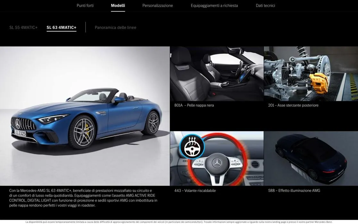The height and width of the screenshot is (224, 358).
Task: Select the blue SL 63 roadster hero image
Action: click(x=85, y=115)
